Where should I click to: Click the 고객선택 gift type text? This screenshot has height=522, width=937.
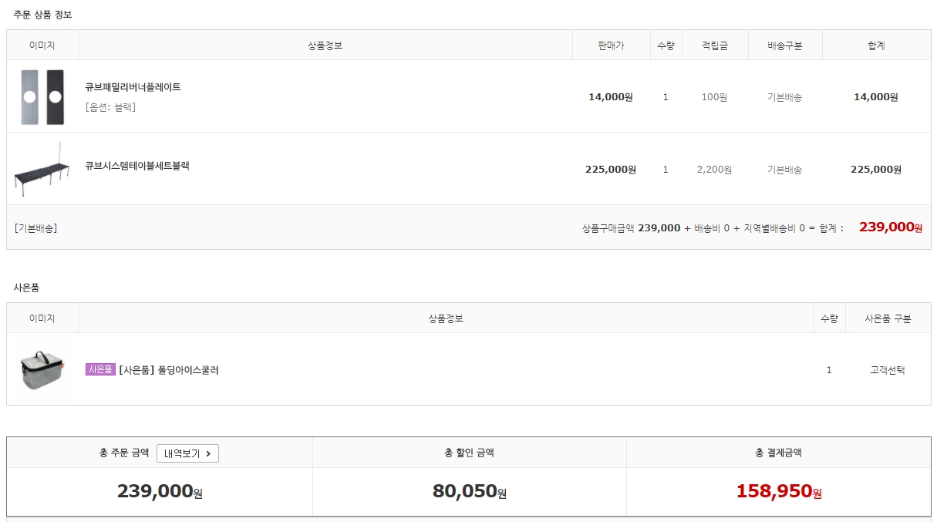pyautogui.click(x=888, y=370)
